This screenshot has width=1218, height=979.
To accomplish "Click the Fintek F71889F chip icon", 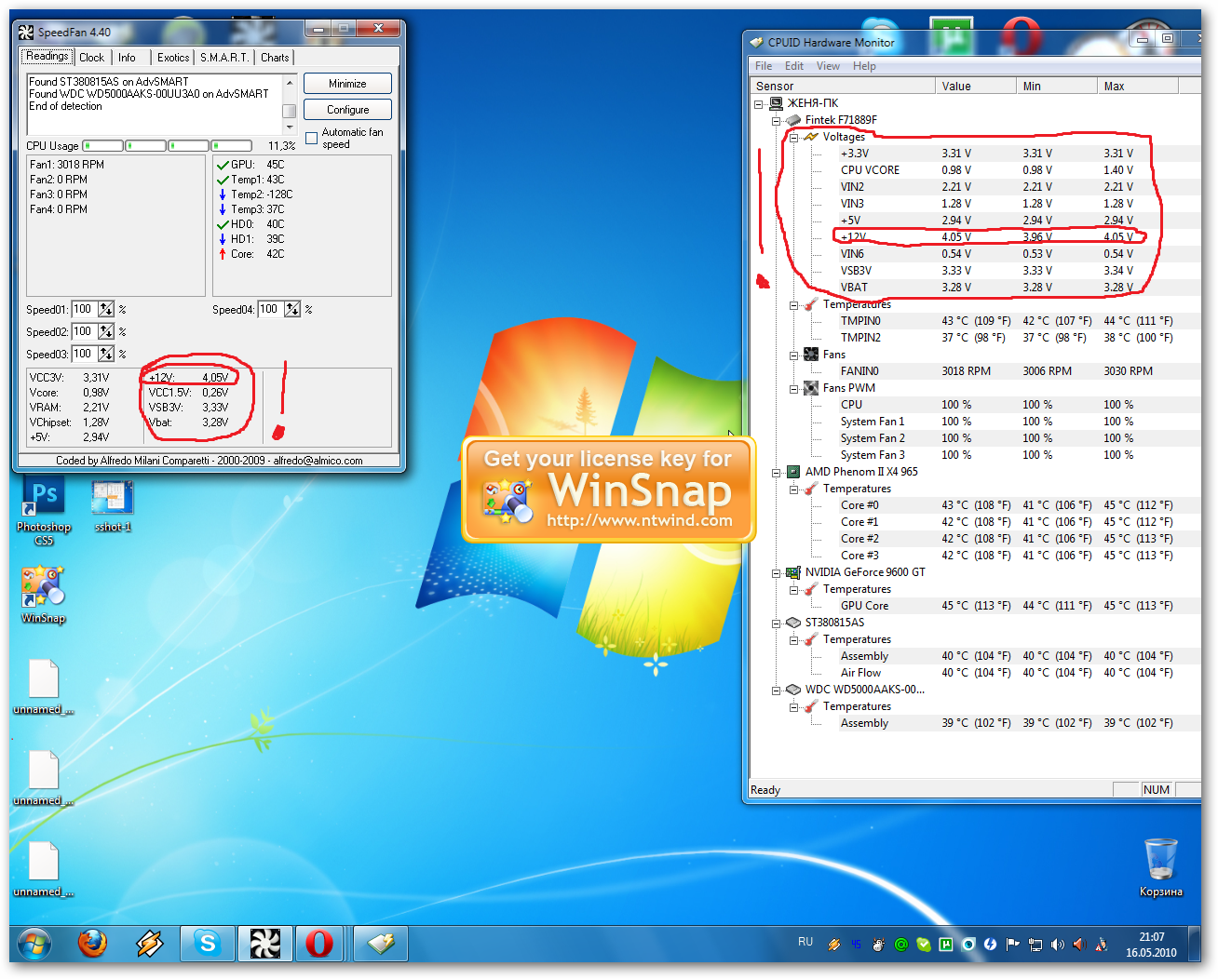I will [793, 120].
